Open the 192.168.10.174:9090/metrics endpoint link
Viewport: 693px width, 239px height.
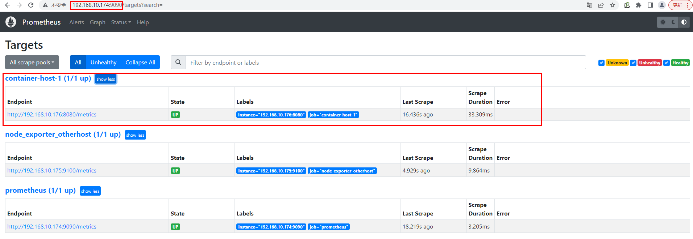coord(52,226)
